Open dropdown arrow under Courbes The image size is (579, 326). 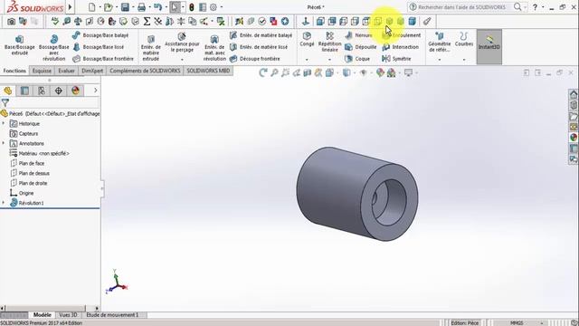pos(464,60)
